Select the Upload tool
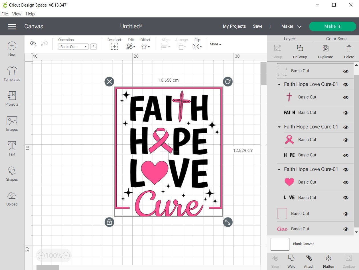Image resolution: width=359 pixels, height=270 pixels. [12, 198]
